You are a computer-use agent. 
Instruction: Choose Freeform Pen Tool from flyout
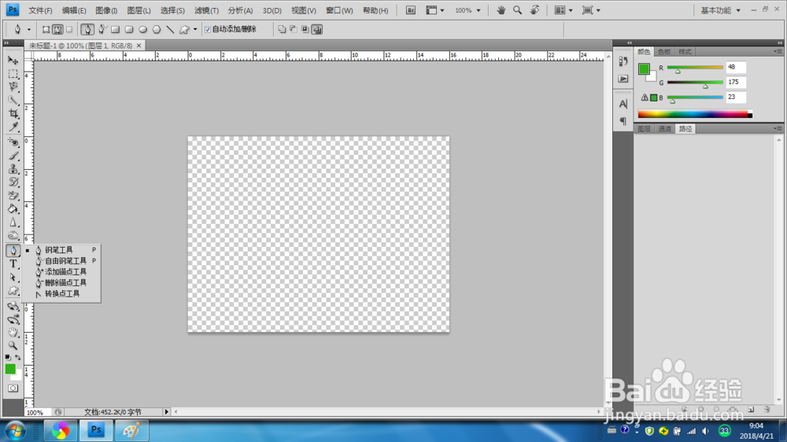pos(61,261)
